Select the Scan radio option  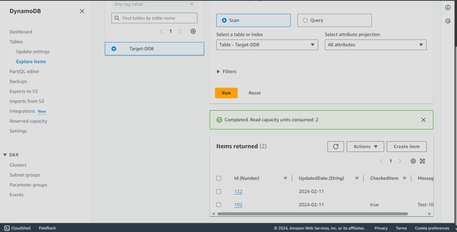[x=224, y=20]
